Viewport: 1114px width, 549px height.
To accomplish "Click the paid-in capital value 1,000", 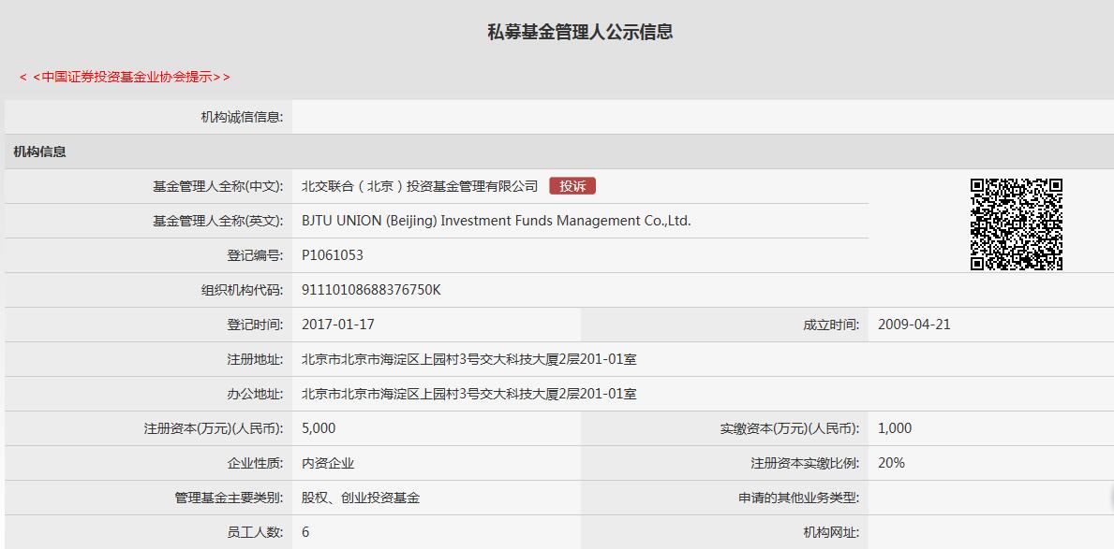I will point(895,428).
